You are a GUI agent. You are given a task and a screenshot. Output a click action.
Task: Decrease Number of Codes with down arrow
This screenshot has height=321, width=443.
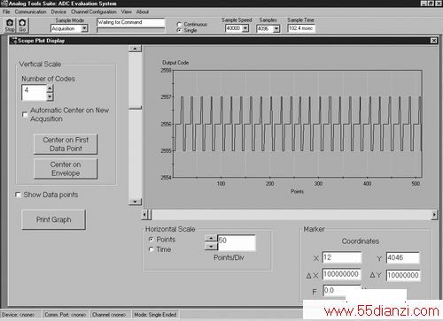click(x=50, y=96)
